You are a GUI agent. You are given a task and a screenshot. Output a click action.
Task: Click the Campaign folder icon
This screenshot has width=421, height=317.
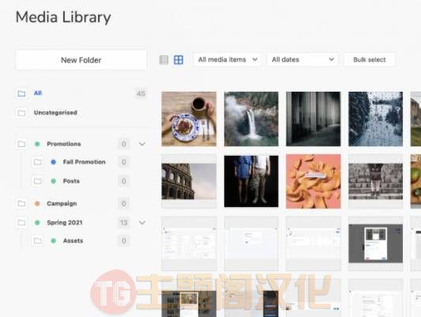tap(21, 204)
